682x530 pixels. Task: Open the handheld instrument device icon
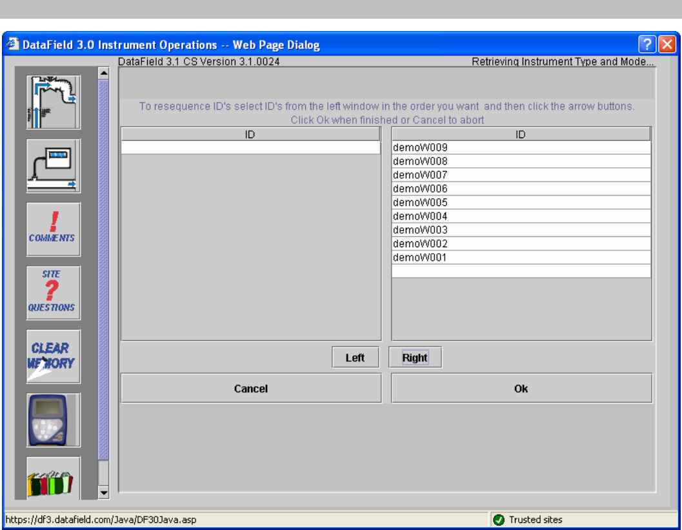pos(54,420)
